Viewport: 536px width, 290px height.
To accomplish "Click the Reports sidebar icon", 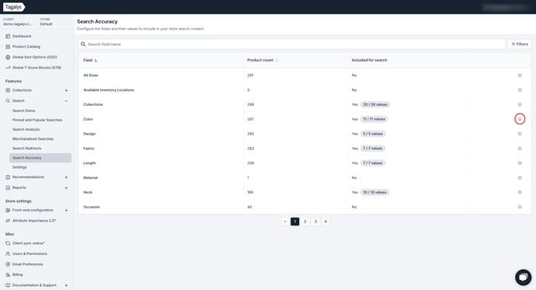I will point(8,188).
